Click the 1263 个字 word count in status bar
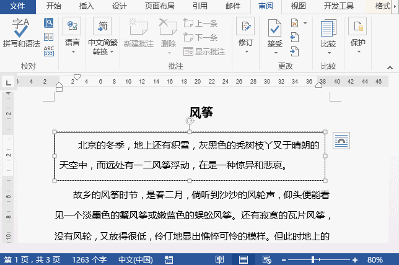 tap(89, 259)
